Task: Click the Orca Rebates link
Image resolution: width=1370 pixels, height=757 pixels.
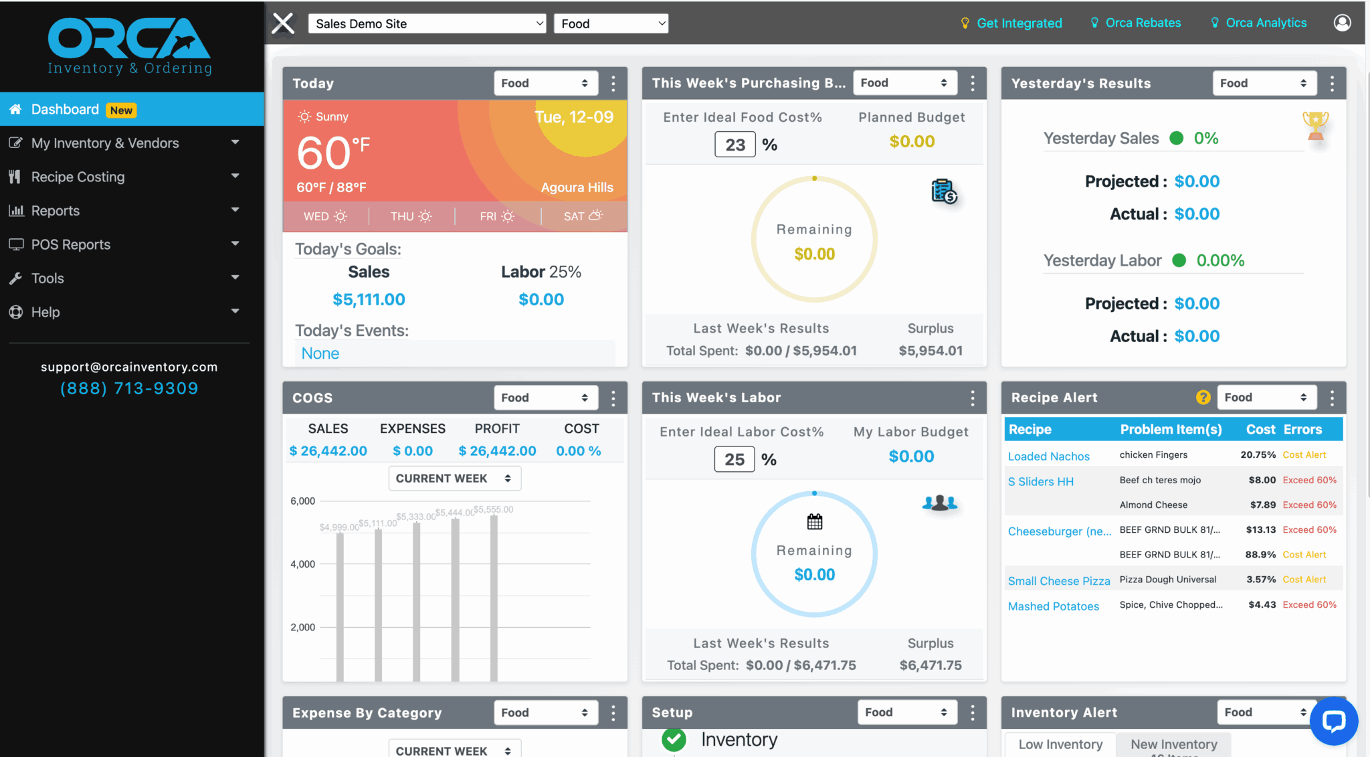Action: tap(1143, 23)
